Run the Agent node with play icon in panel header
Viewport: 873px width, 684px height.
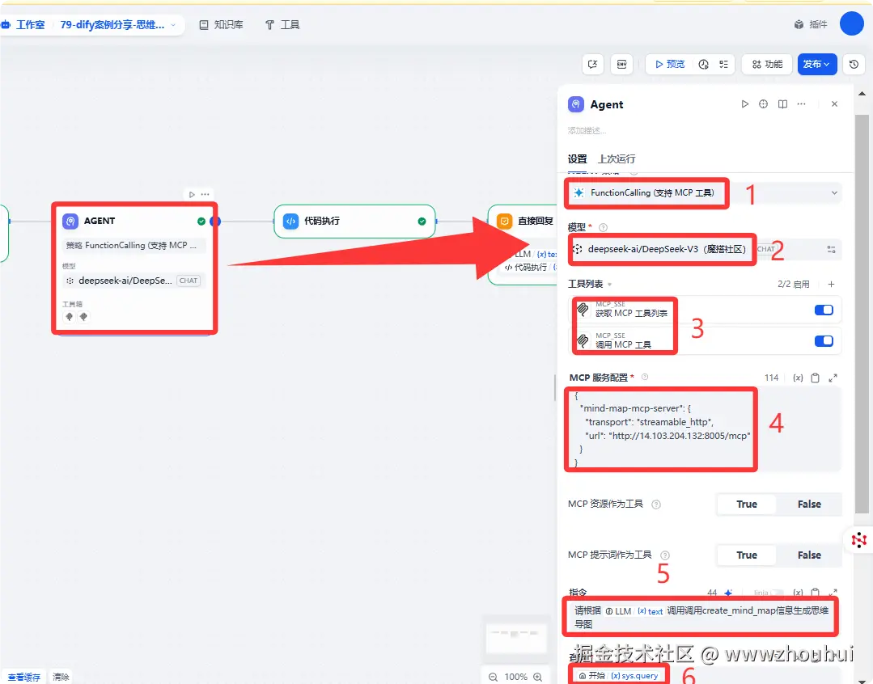click(x=744, y=104)
